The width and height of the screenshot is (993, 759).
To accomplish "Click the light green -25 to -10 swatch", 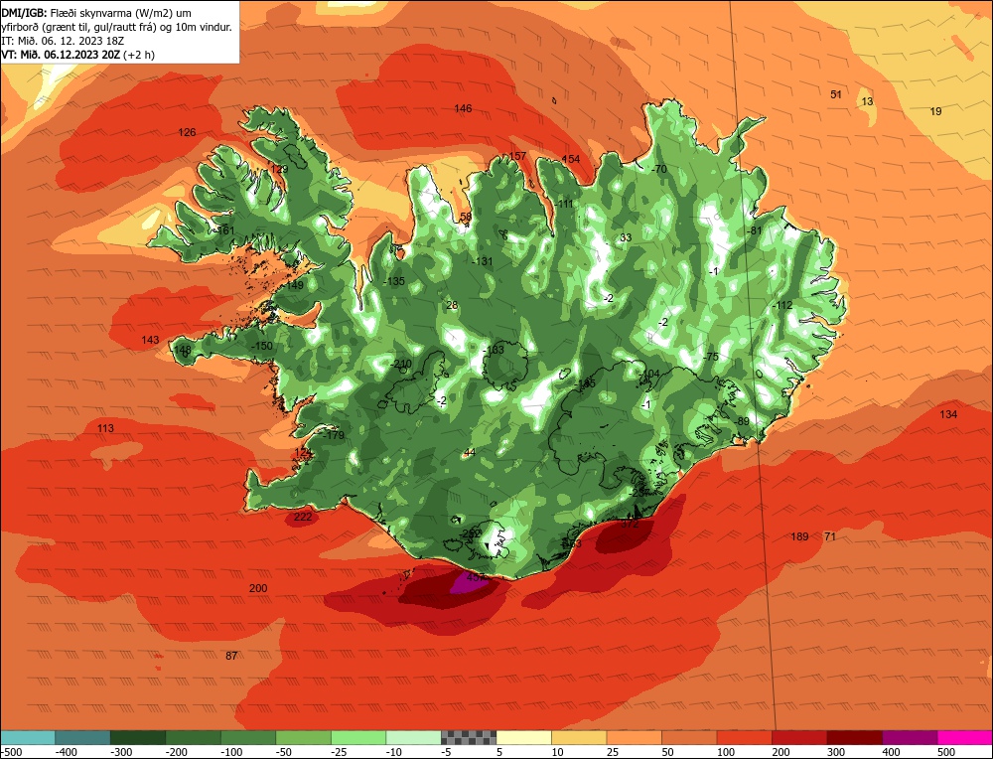I will (358, 737).
